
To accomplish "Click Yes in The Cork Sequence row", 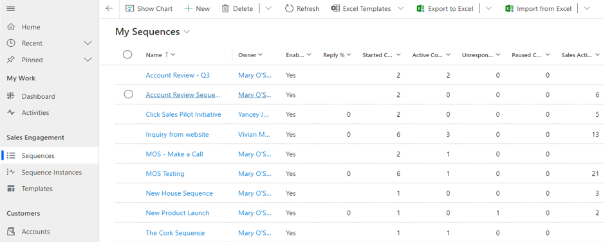I will [291, 233].
